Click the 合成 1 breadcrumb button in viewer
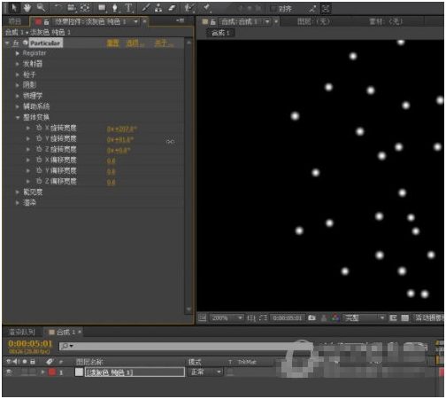 220,33
